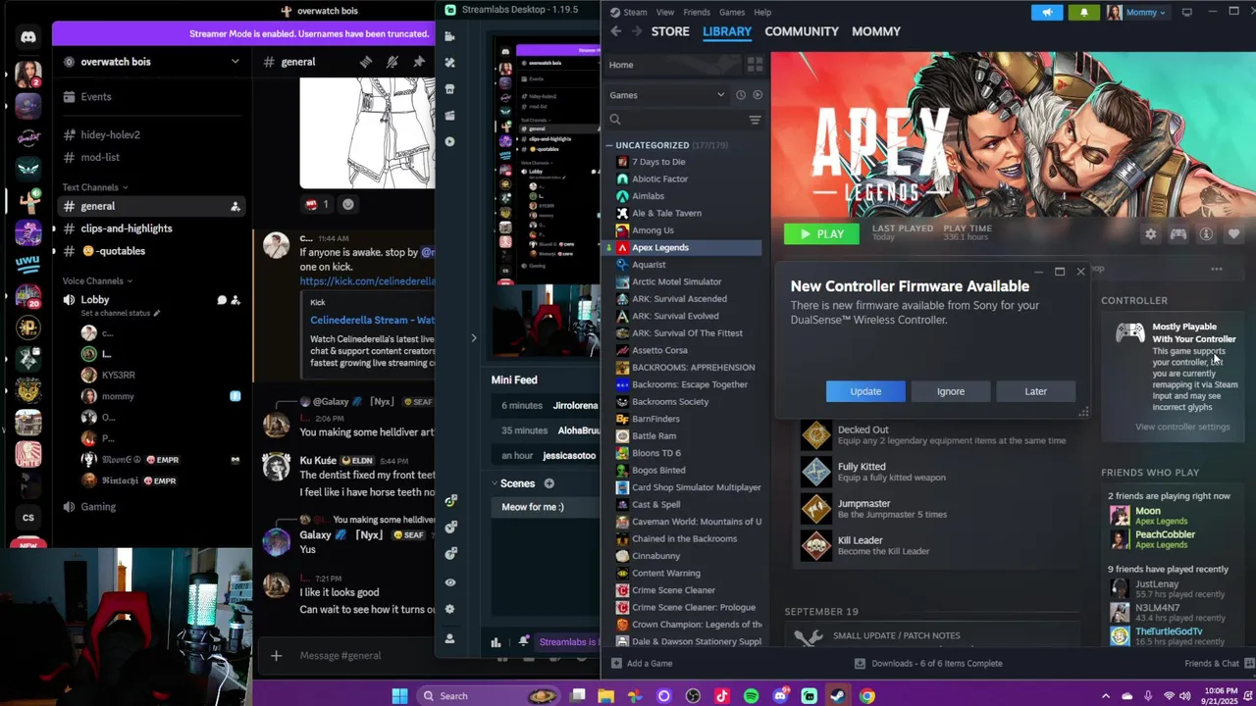Add a reaction under the sketch image

coord(347,204)
